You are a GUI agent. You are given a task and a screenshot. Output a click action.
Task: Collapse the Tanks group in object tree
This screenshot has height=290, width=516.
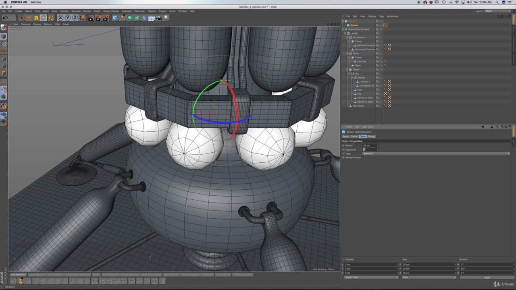[x=347, y=54]
